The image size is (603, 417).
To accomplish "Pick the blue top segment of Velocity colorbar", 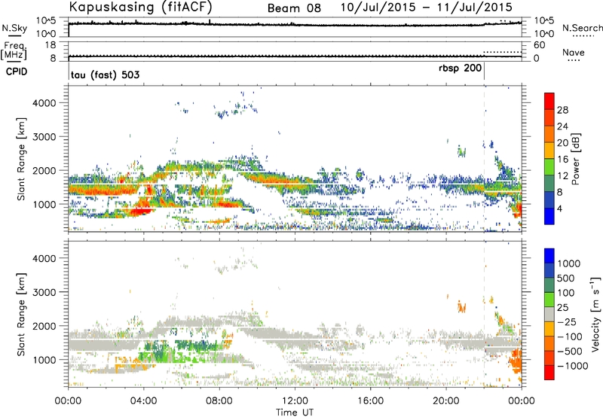I will pos(549,256).
